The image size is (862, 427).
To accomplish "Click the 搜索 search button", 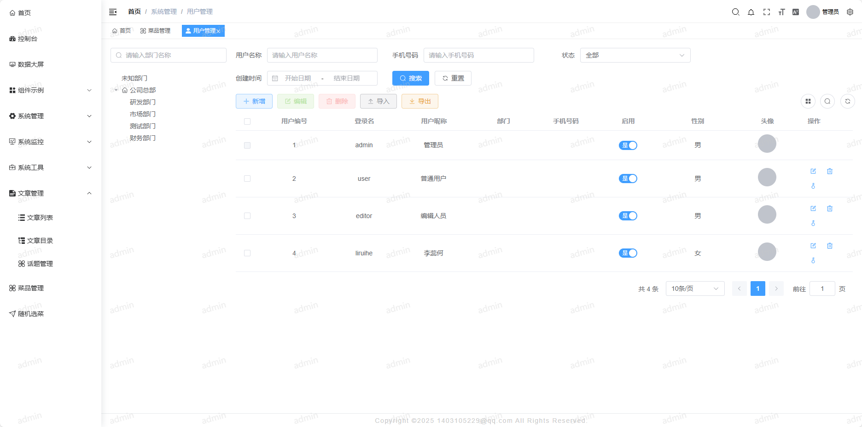I will click(410, 78).
